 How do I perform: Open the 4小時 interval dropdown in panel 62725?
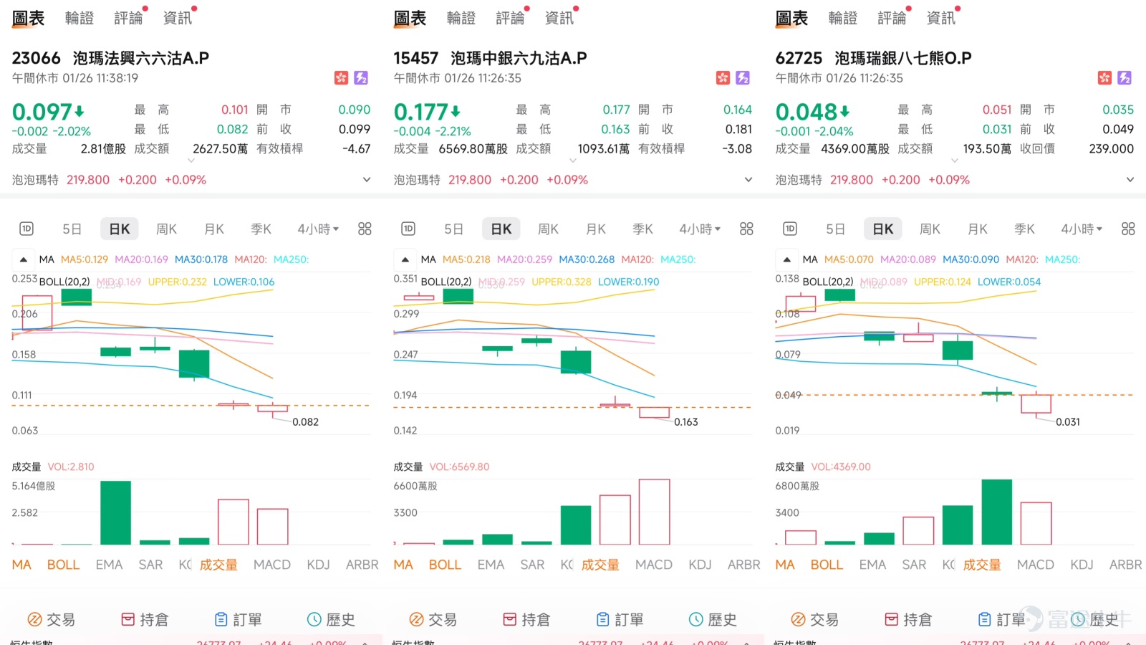1082,229
